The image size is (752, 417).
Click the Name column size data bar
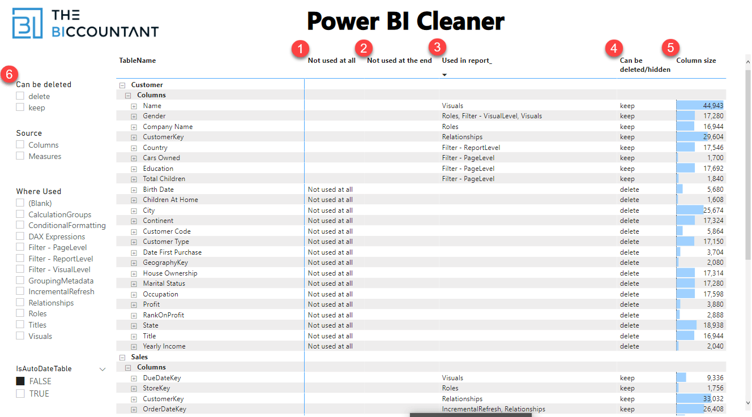click(700, 106)
